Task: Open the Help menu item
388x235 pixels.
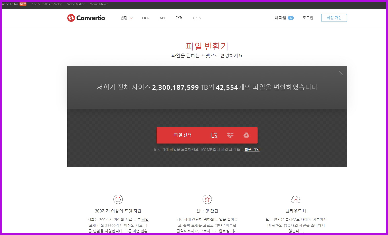Action: click(x=196, y=18)
